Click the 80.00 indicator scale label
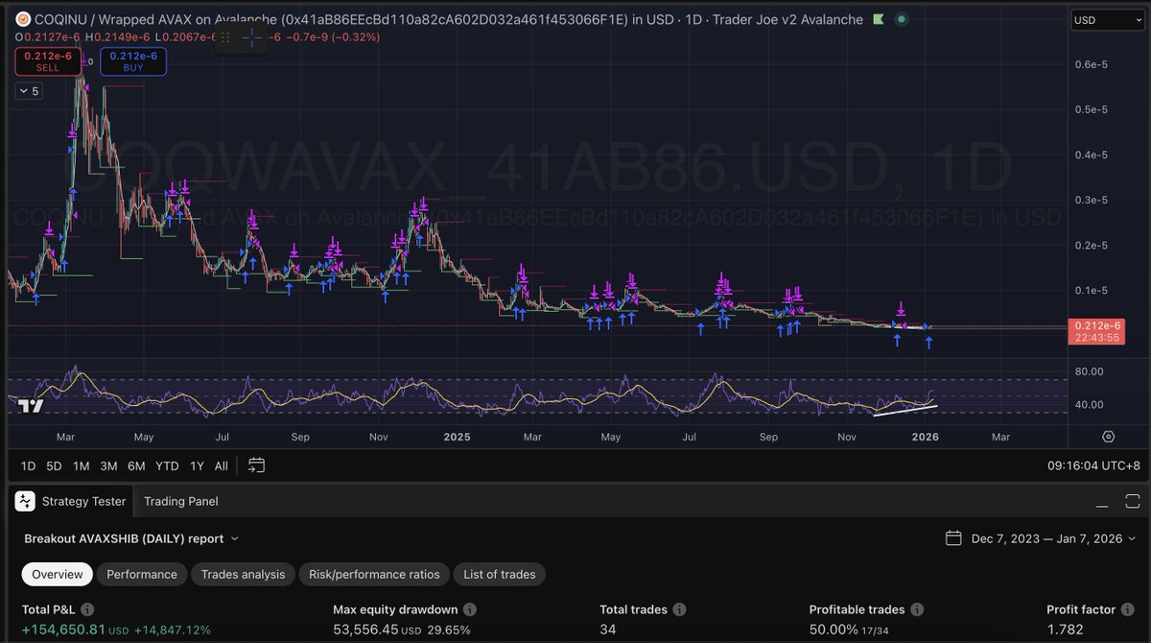Viewport: 1151px width, 643px height. (x=1089, y=371)
